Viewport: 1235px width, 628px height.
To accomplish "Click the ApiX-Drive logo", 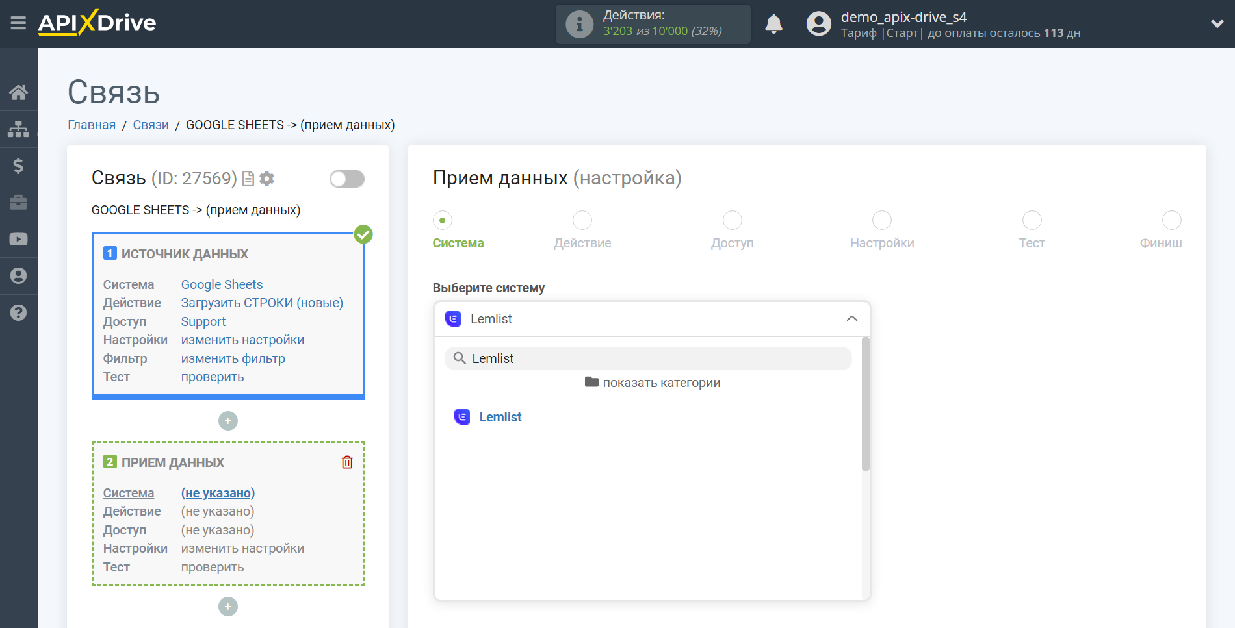I will [97, 23].
